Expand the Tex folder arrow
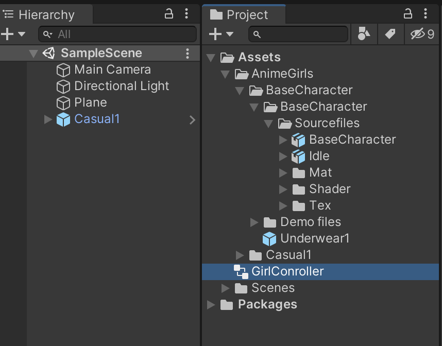Screen dimensions: 442x346 (x=283, y=205)
